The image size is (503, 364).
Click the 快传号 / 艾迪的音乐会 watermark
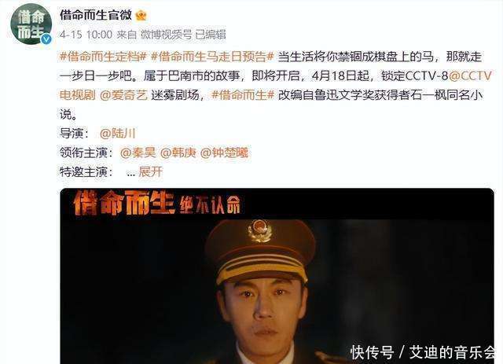[x=423, y=351]
